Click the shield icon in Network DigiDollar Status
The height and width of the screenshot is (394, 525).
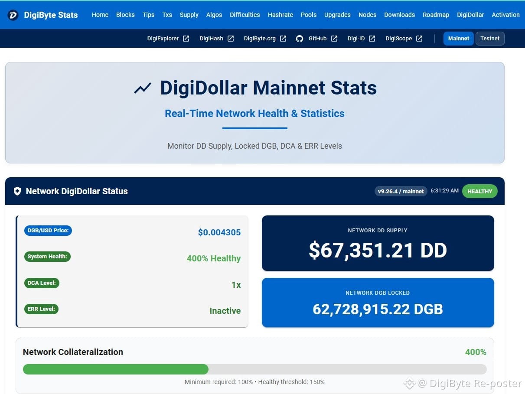pyautogui.click(x=17, y=191)
